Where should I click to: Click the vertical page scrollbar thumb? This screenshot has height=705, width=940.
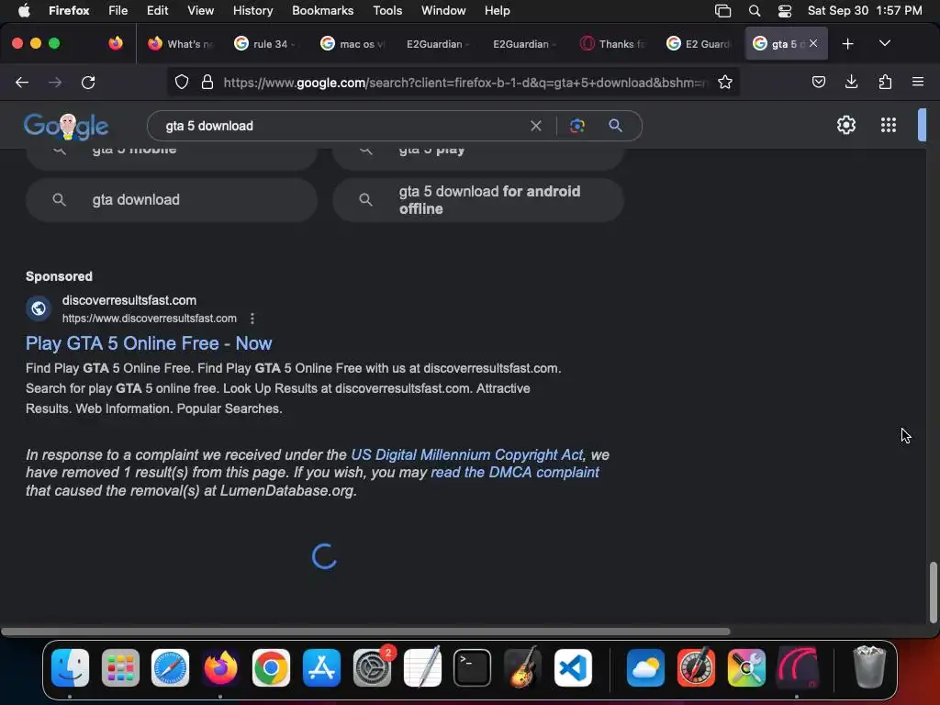click(933, 592)
